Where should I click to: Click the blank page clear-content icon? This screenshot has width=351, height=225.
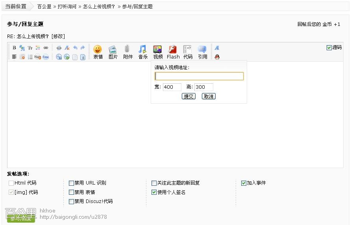coord(75,57)
